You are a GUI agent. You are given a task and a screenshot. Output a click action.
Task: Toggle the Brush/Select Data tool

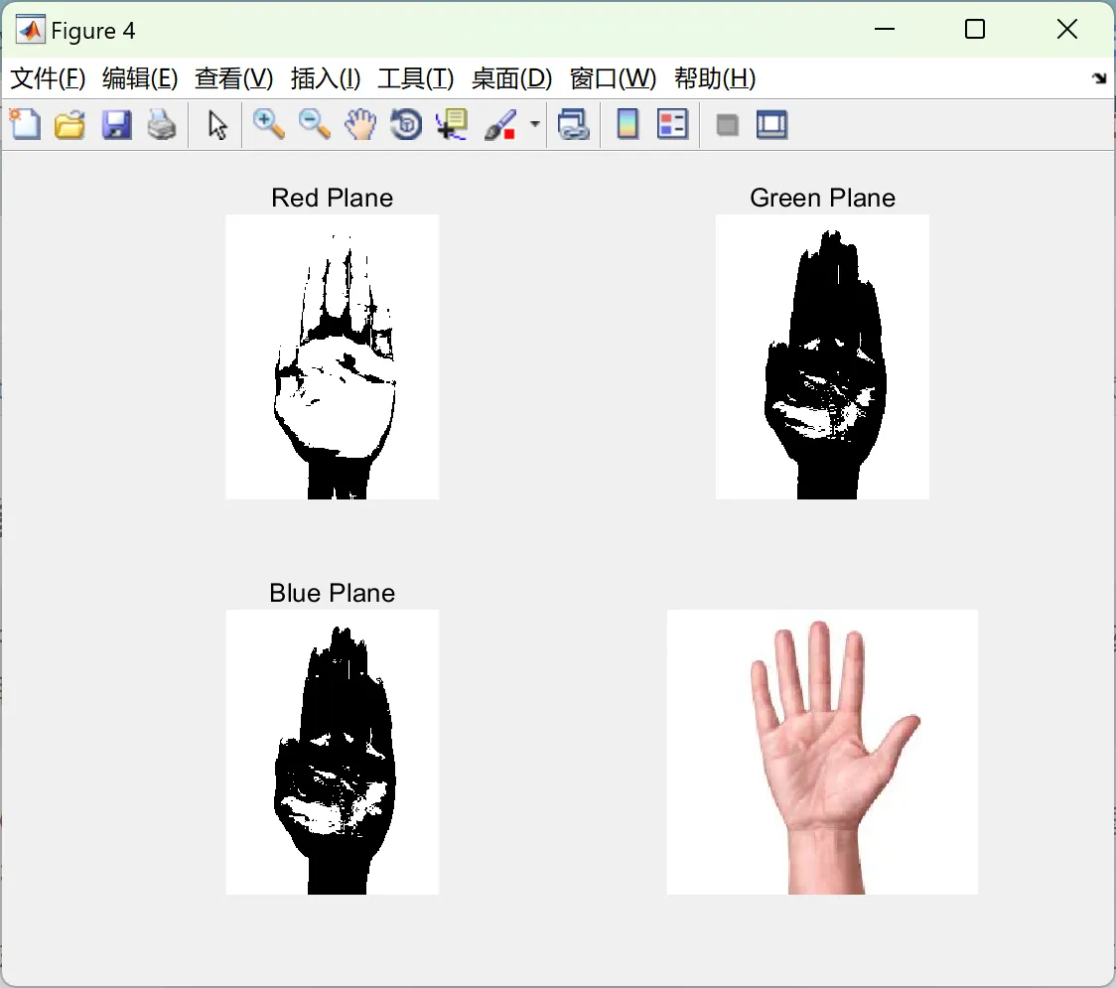[499, 125]
